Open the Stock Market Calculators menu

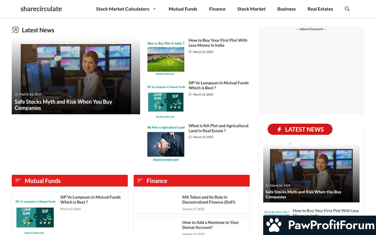pos(122,9)
